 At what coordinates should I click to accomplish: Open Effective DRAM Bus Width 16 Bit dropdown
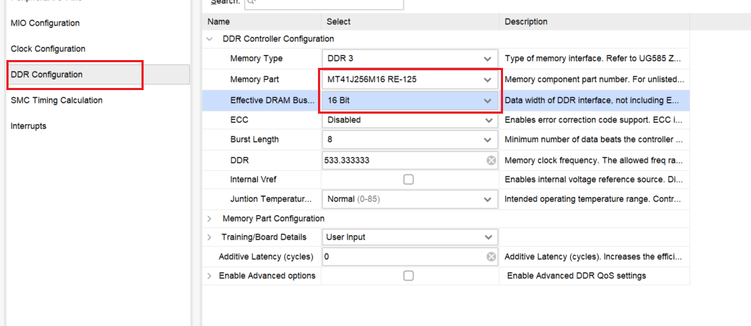point(410,101)
